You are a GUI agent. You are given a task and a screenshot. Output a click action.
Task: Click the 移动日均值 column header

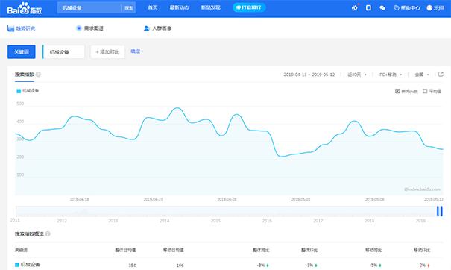(174, 250)
